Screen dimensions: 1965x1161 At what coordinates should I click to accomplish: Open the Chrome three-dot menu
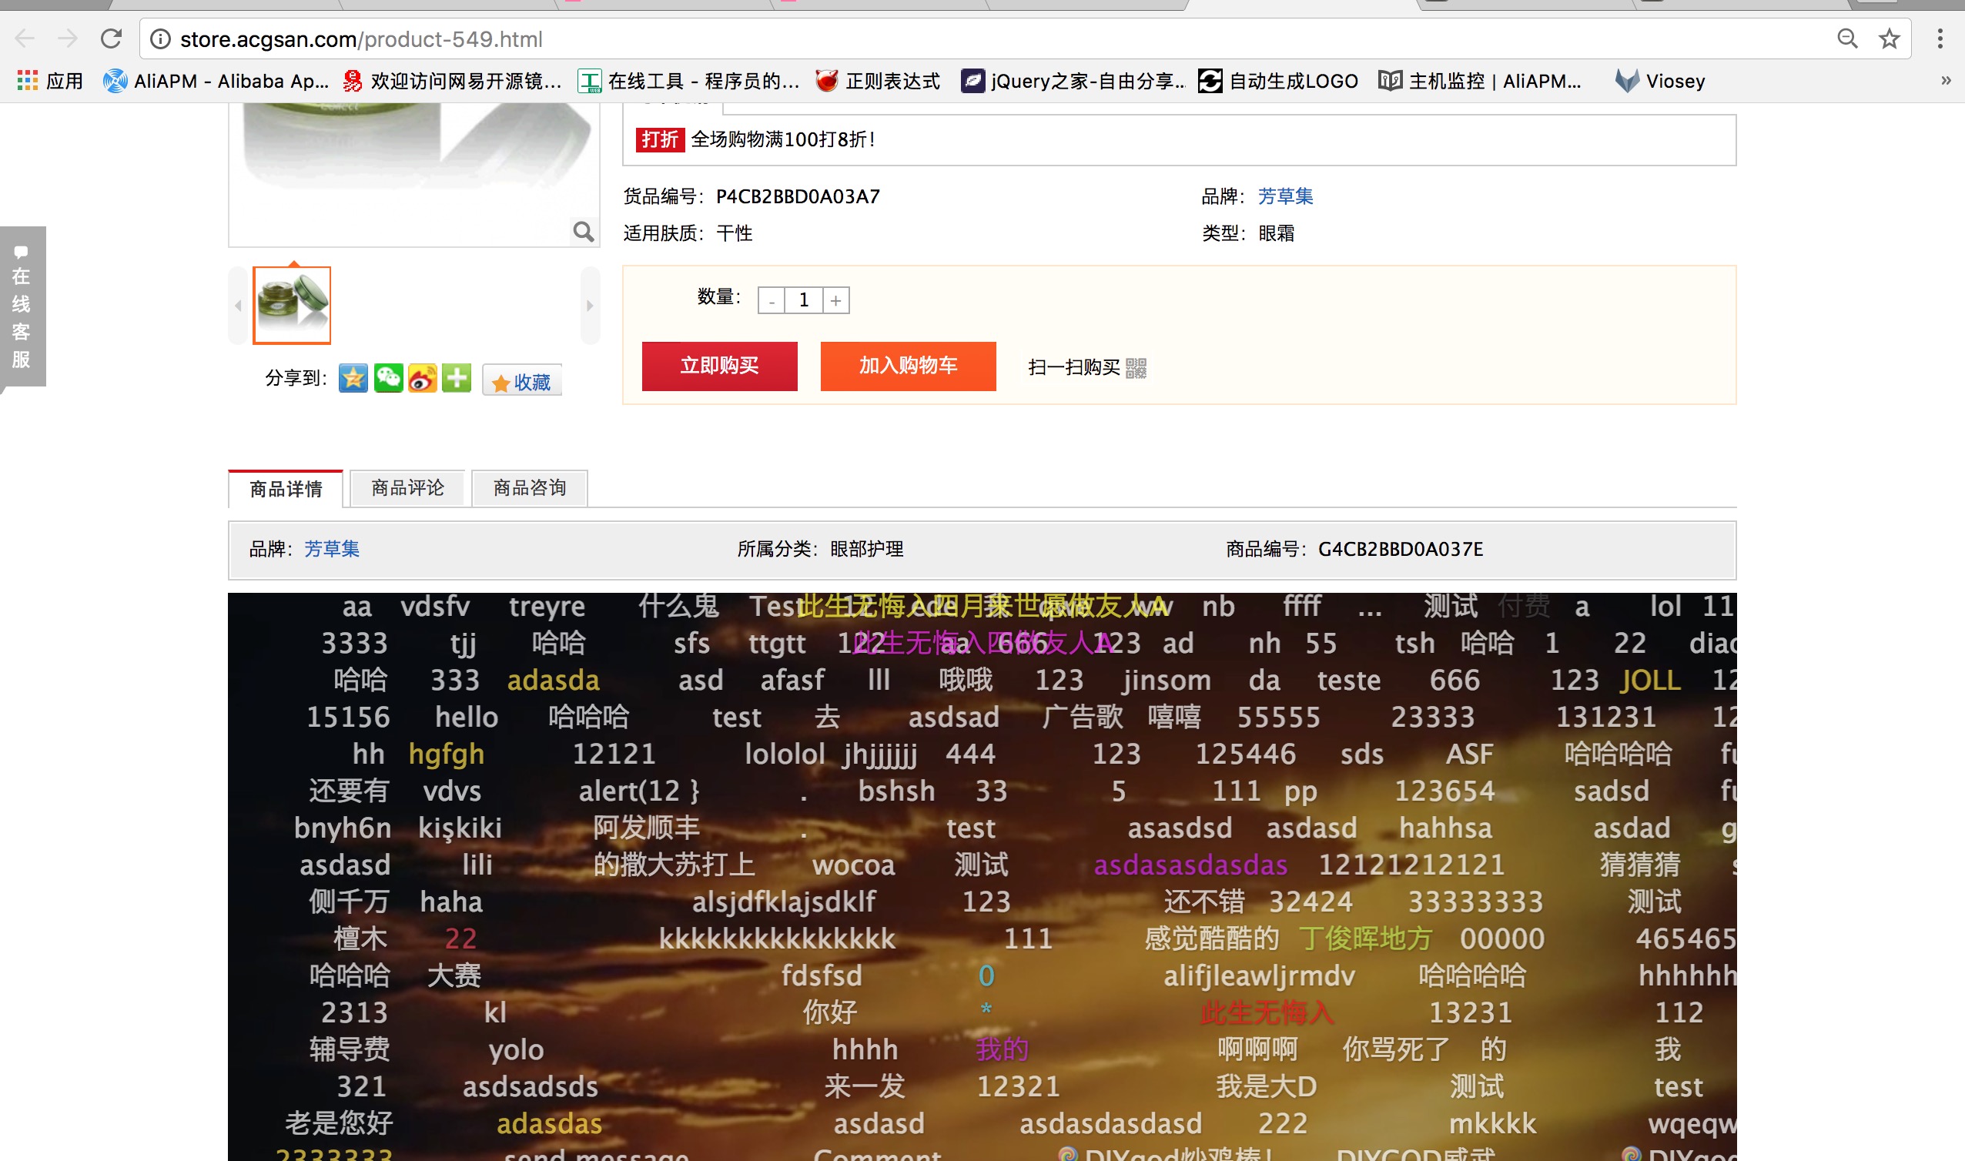pos(1940,38)
